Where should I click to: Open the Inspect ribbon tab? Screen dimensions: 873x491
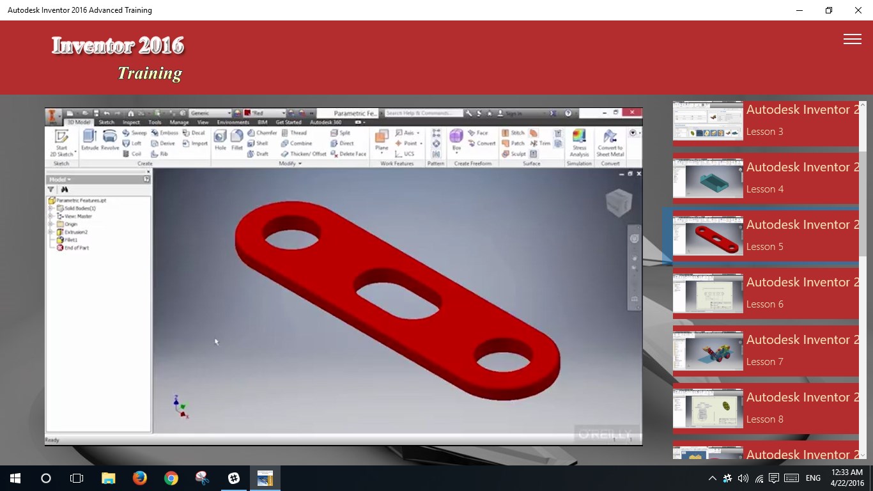(131, 121)
